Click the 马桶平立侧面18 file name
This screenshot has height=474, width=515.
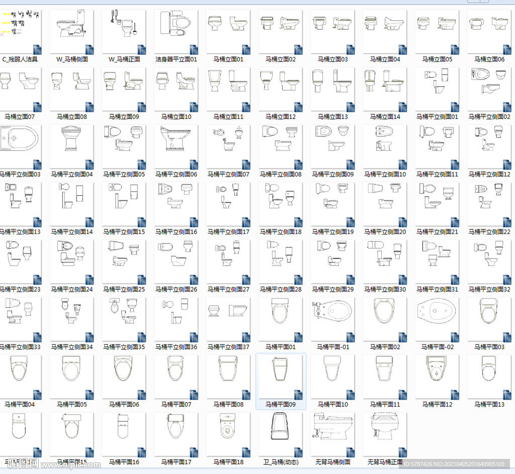281,232
